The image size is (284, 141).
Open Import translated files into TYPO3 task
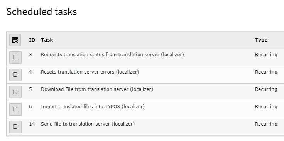tap(93, 107)
